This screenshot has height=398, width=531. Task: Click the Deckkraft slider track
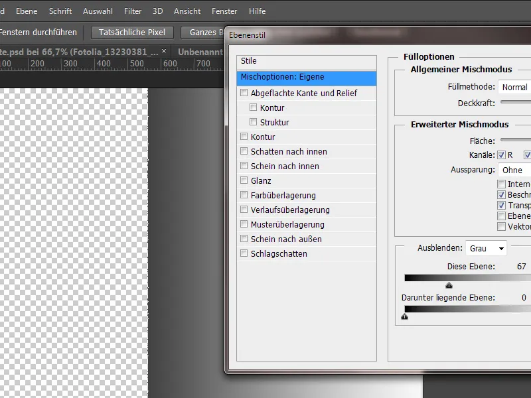(516, 102)
